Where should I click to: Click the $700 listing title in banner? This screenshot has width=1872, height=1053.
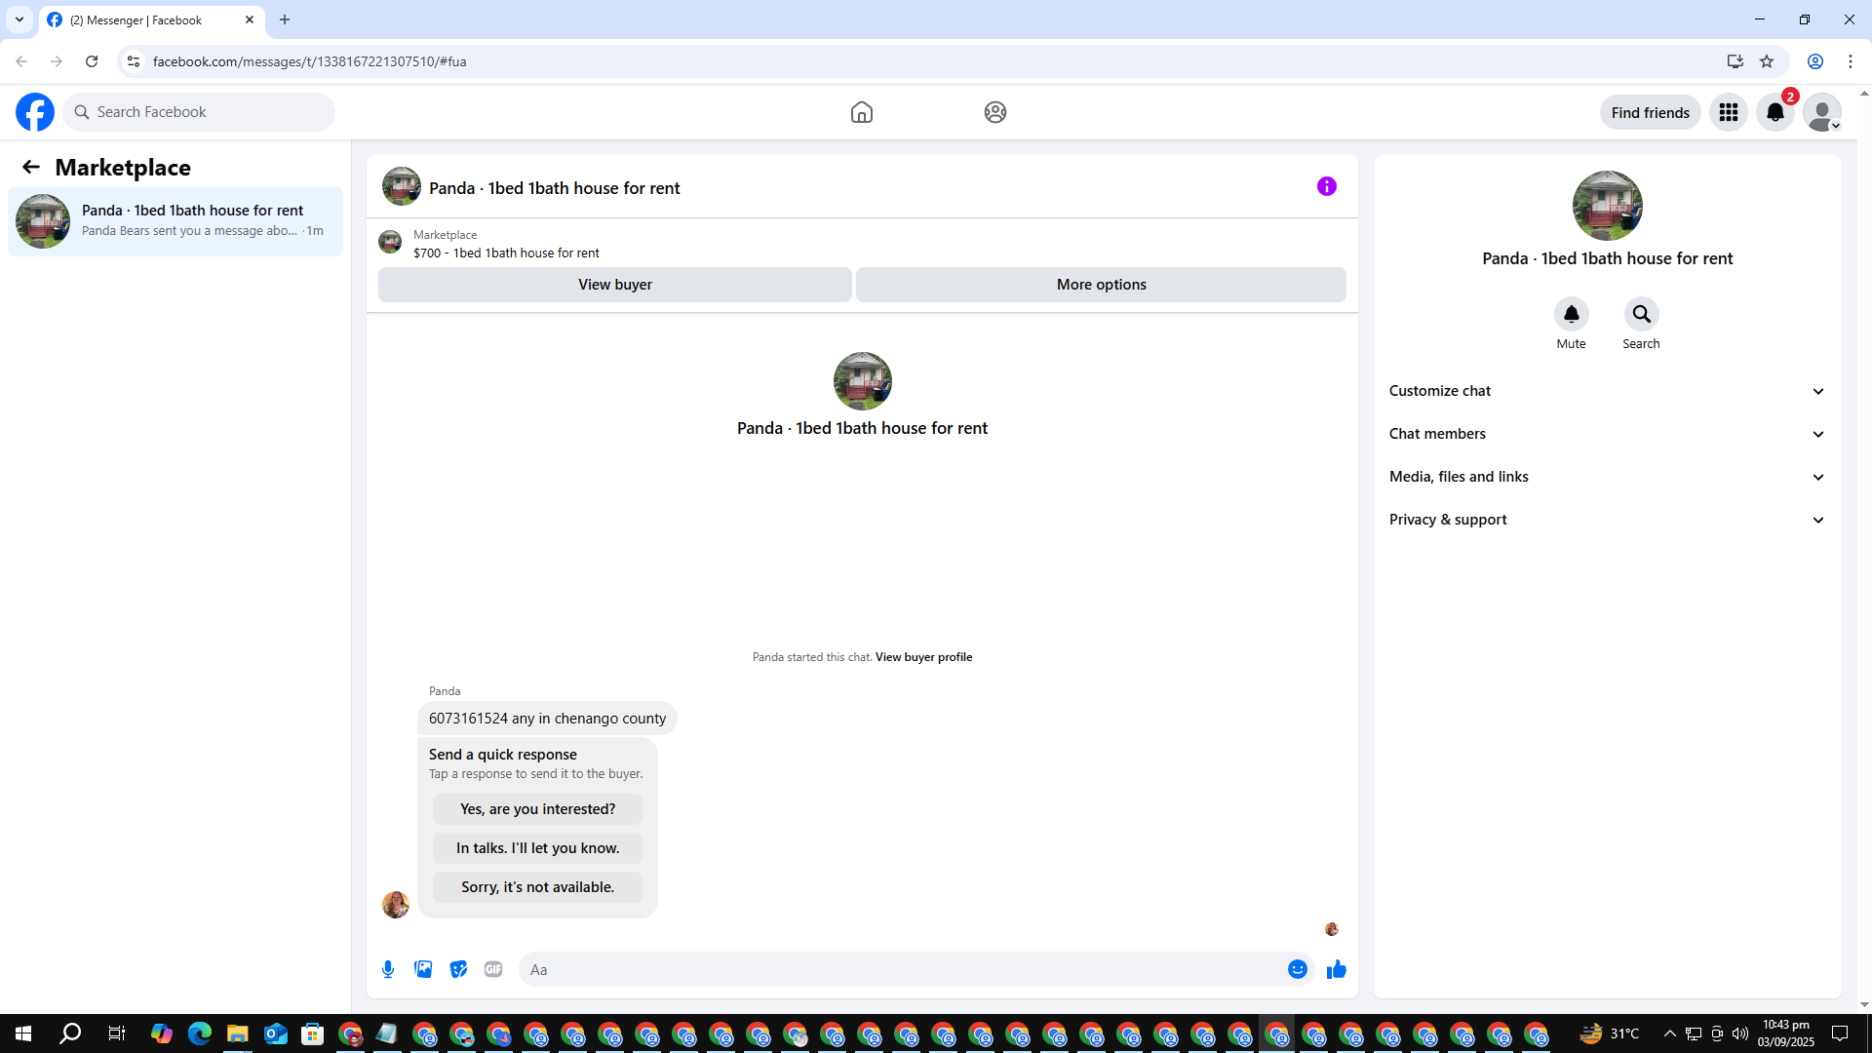pos(506,253)
